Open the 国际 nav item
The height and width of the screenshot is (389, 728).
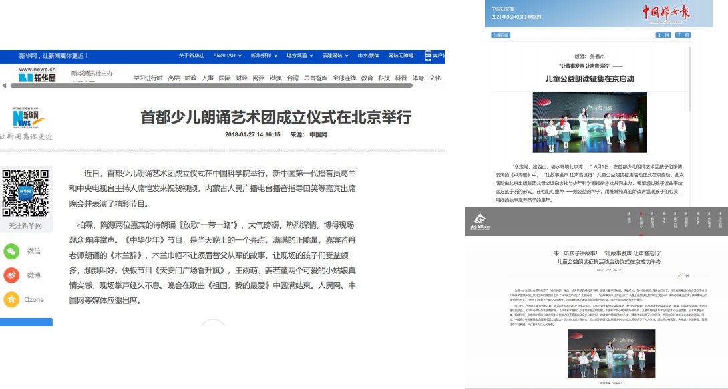pyautogui.click(x=224, y=78)
